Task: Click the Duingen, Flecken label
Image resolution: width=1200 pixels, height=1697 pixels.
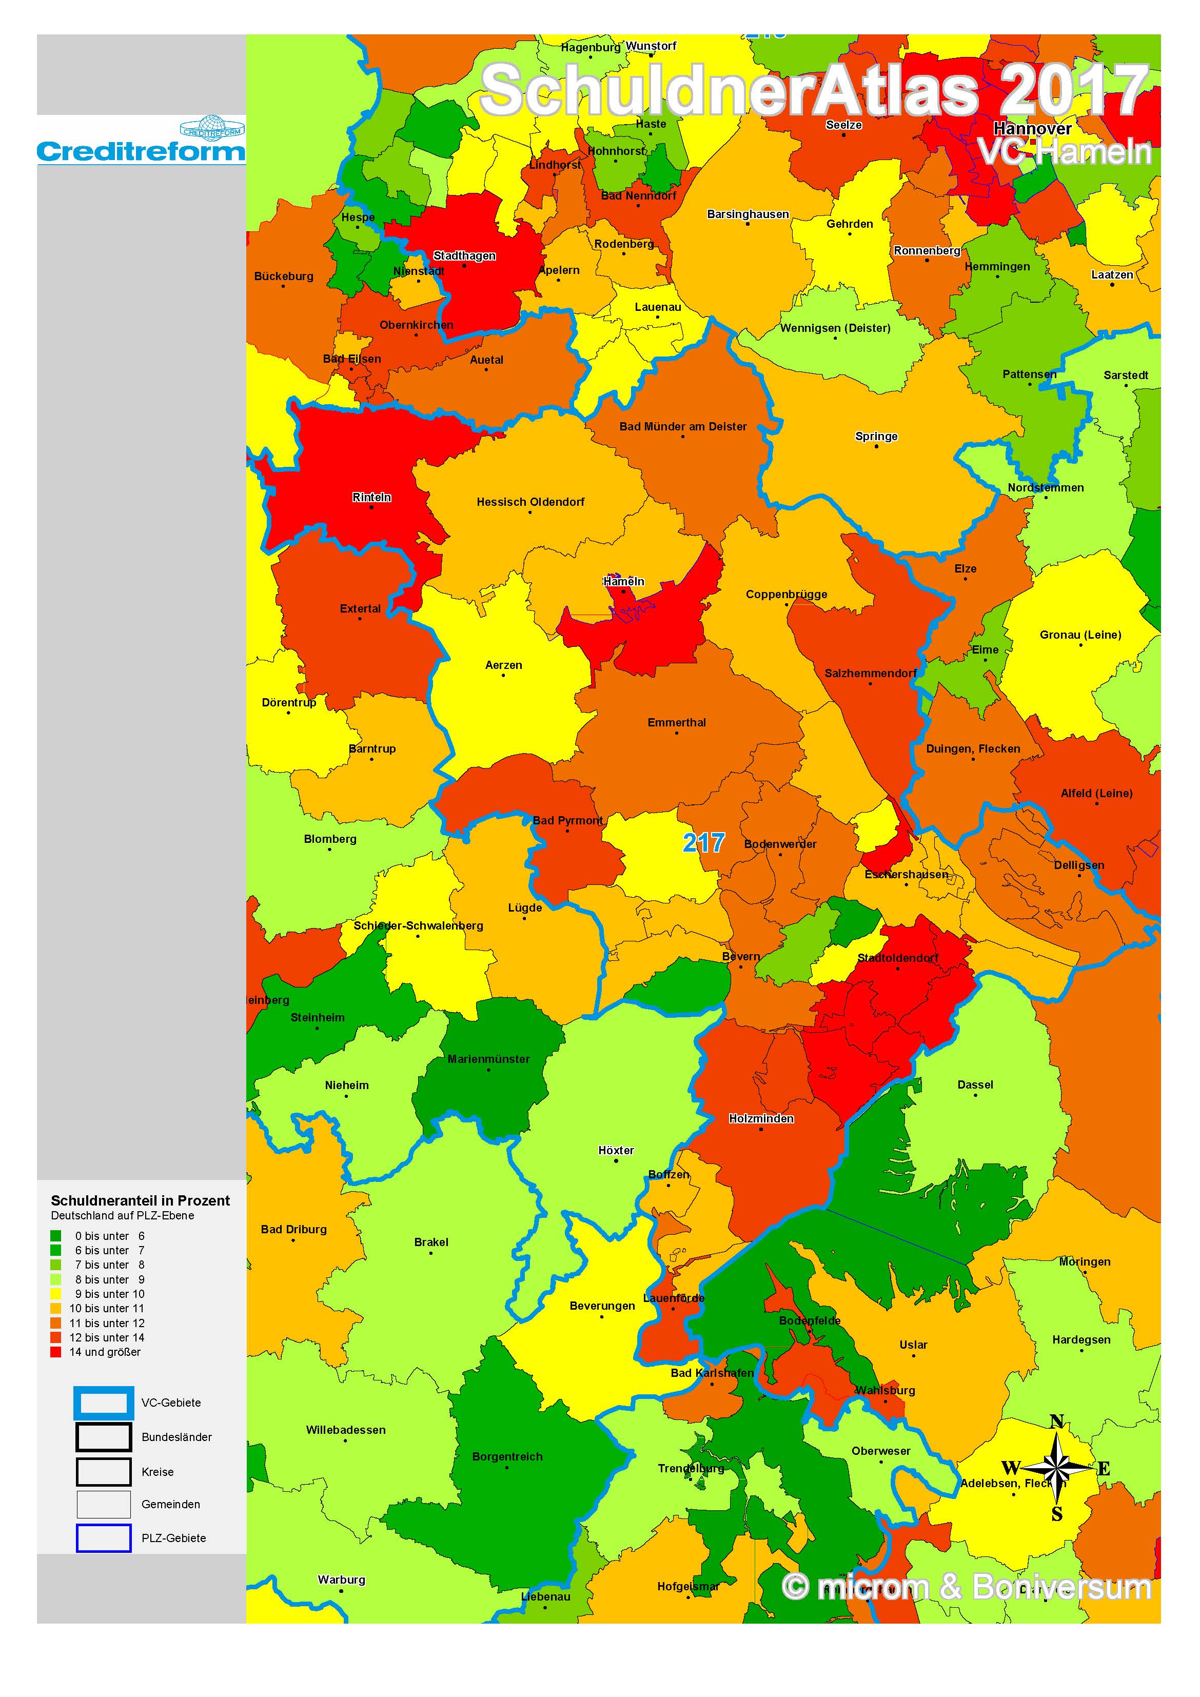Action: pyautogui.click(x=973, y=748)
